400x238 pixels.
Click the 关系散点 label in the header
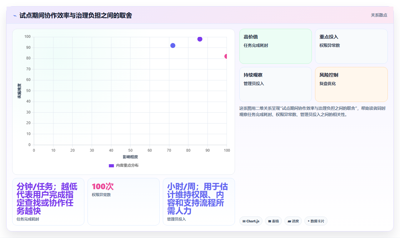(x=379, y=15)
